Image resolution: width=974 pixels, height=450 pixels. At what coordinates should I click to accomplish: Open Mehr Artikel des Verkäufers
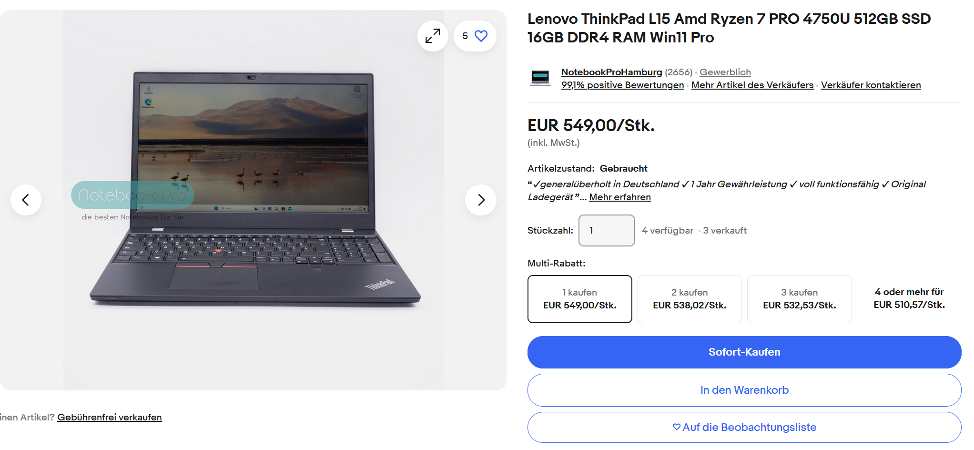[x=752, y=85]
